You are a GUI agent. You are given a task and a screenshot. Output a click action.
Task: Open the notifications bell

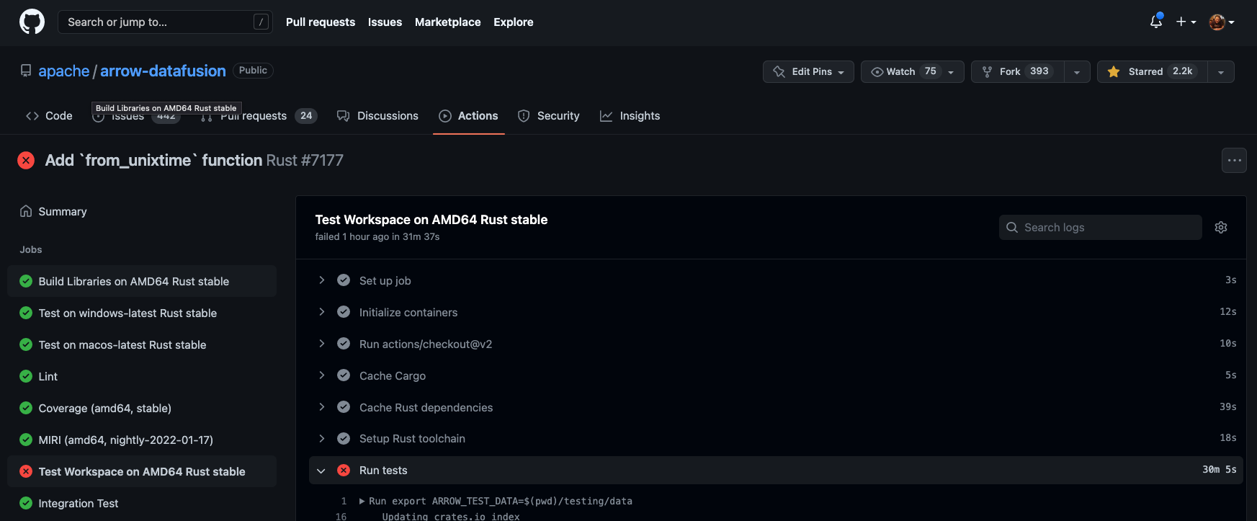coord(1156,22)
